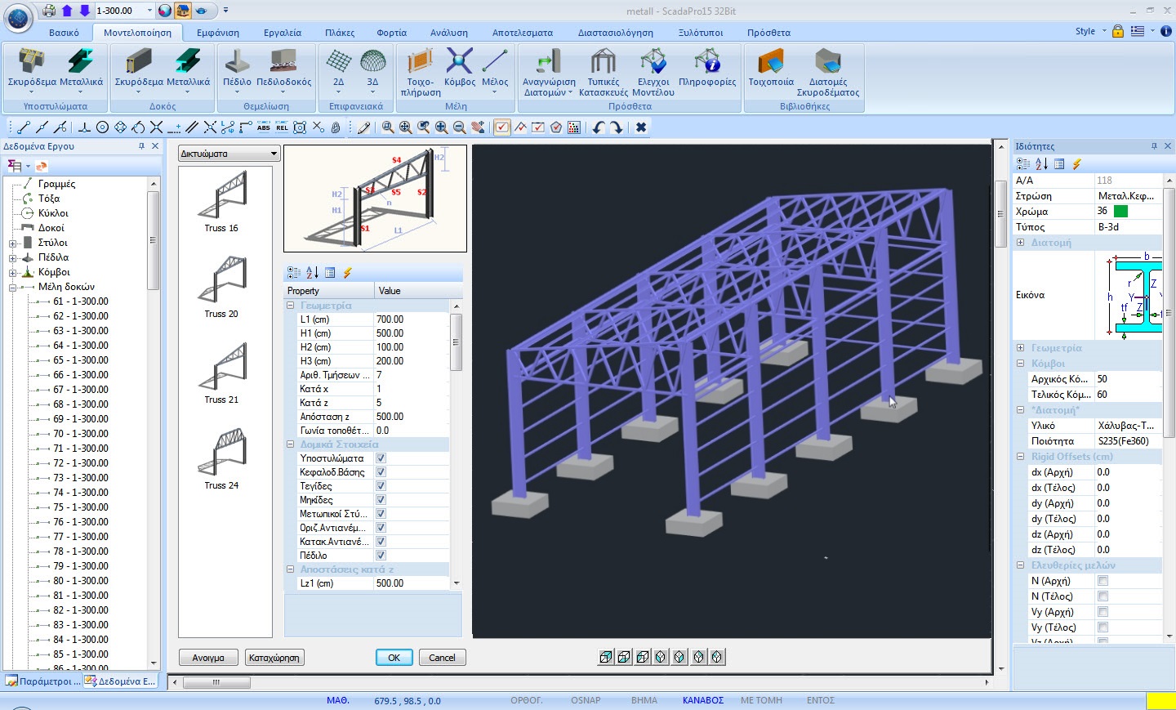Open Διατομές Σκυροδέματος concrete sections library

point(828,72)
